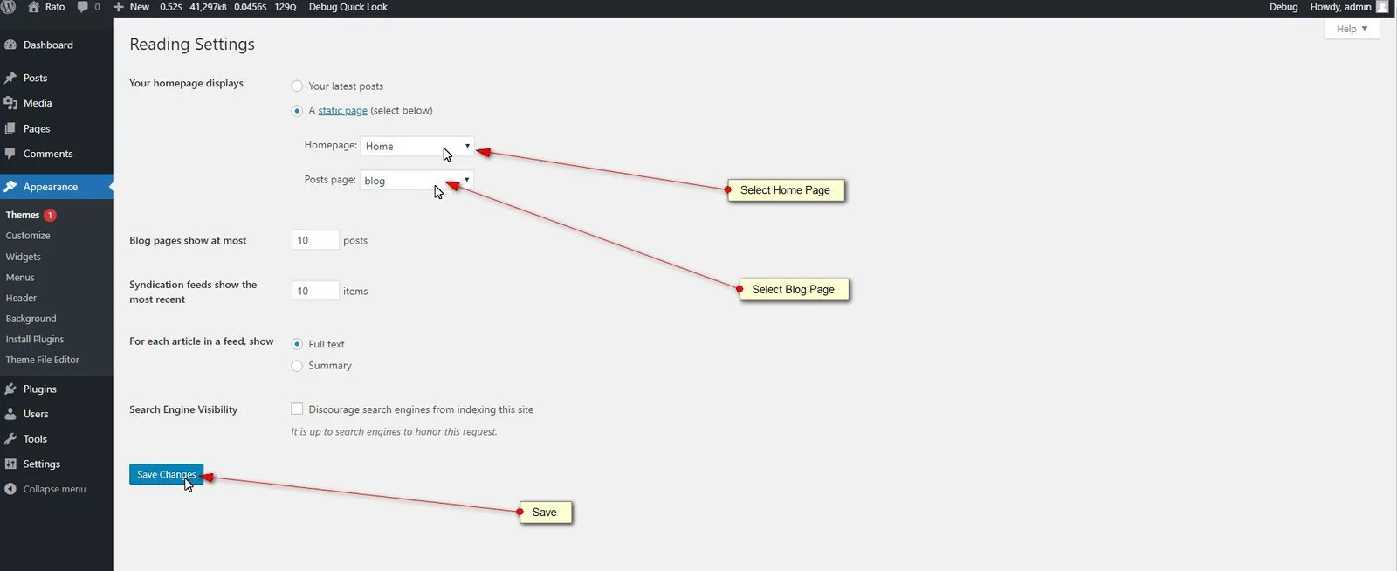
Task: Select Your latest posts radio button
Action: pyautogui.click(x=297, y=86)
